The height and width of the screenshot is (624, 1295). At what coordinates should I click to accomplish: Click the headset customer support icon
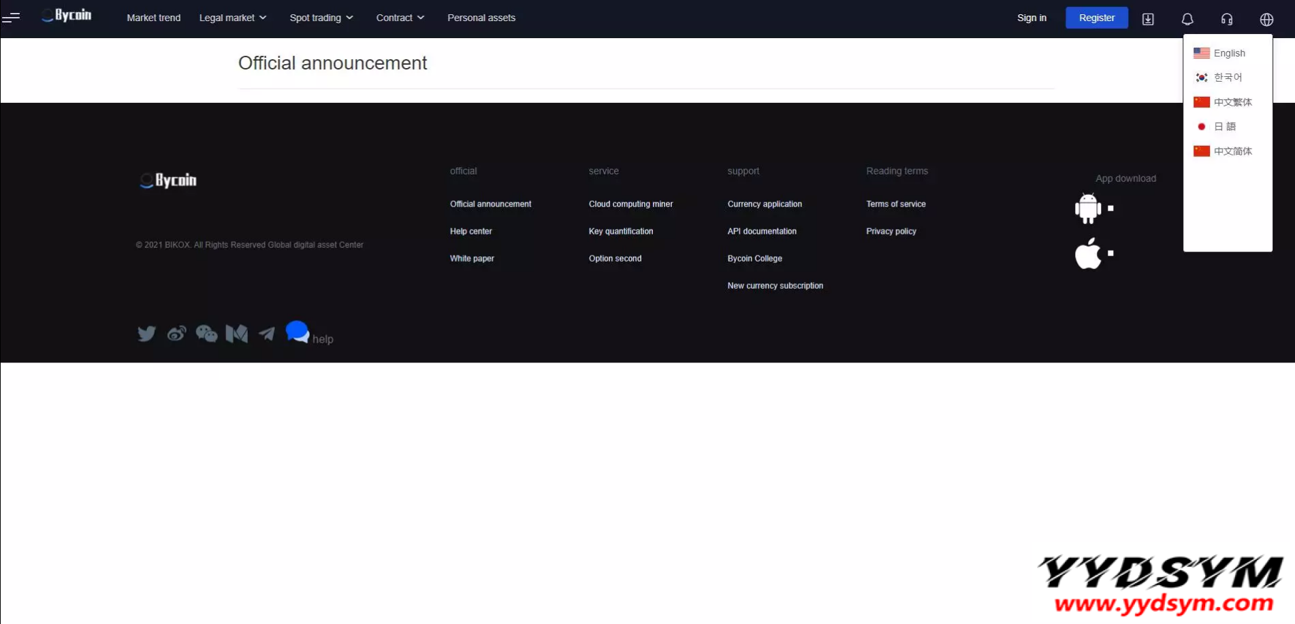pyautogui.click(x=1227, y=19)
